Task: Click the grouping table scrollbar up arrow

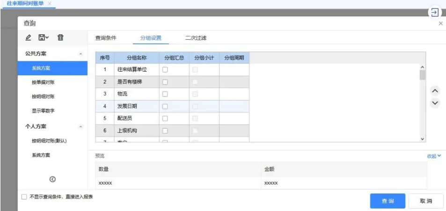Action: [423, 67]
